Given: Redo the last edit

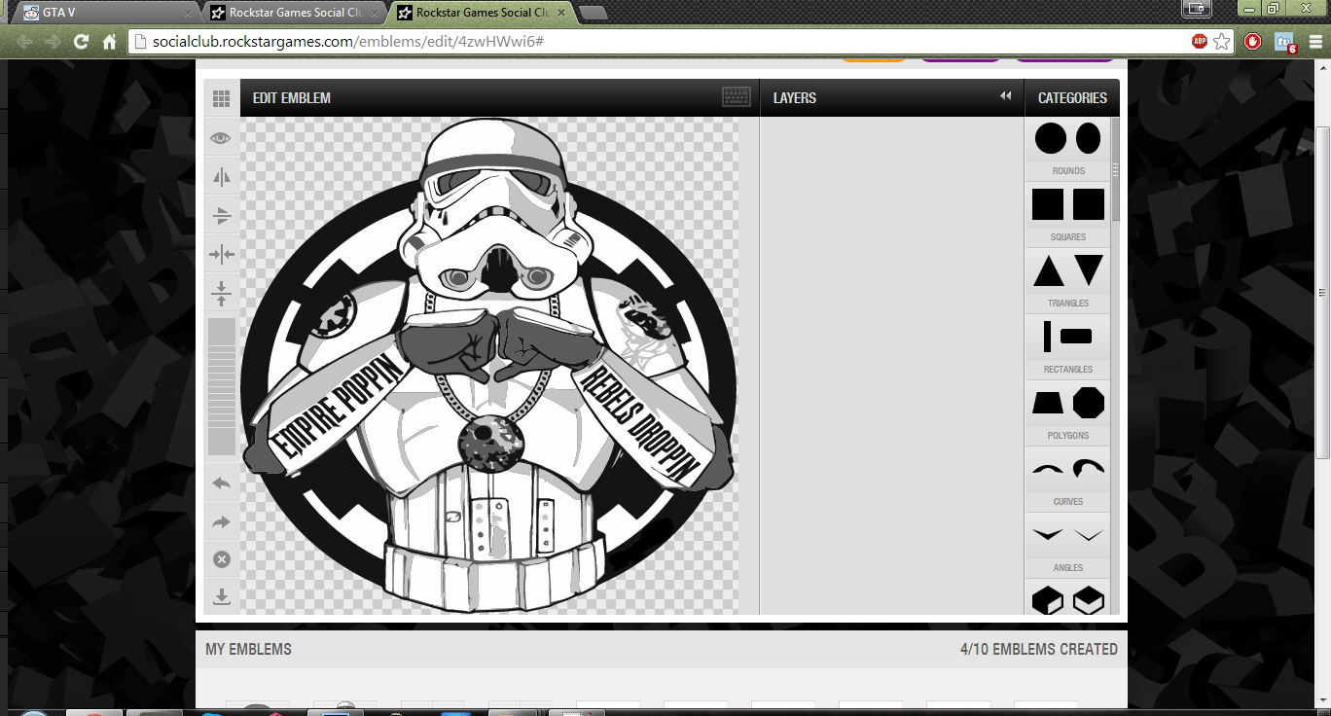Looking at the screenshot, I should (221, 522).
